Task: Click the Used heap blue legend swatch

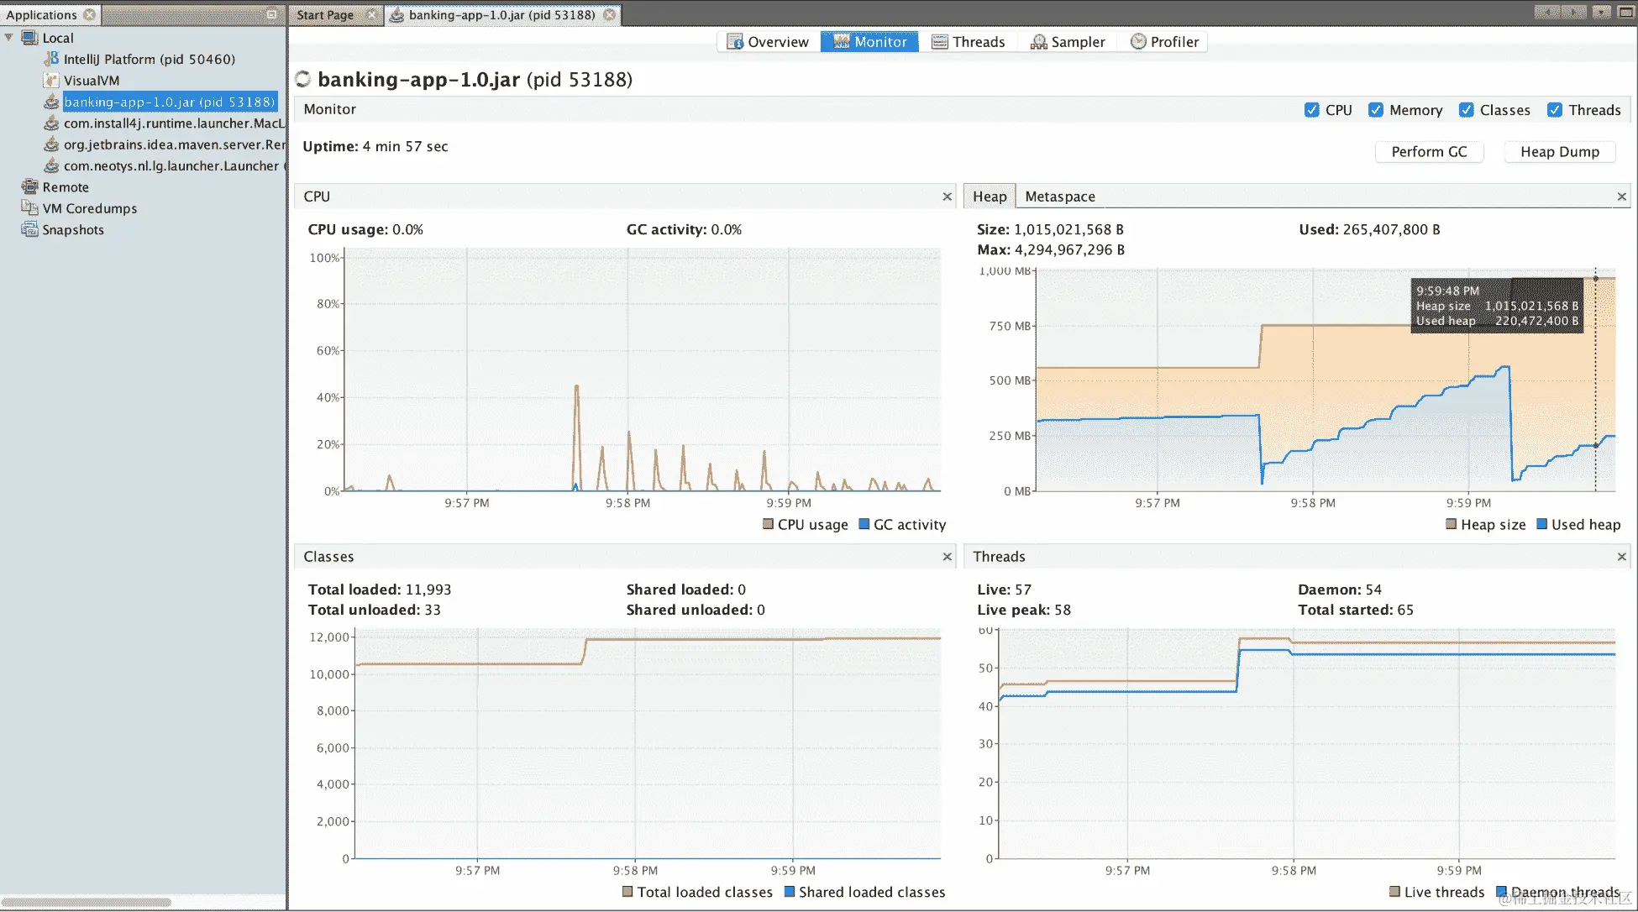Action: pyautogui.click(x=1541, y=524)
